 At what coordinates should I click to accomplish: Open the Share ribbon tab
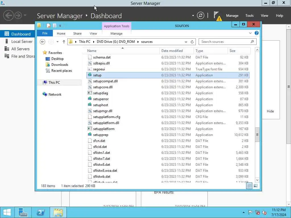pos(77,33)
